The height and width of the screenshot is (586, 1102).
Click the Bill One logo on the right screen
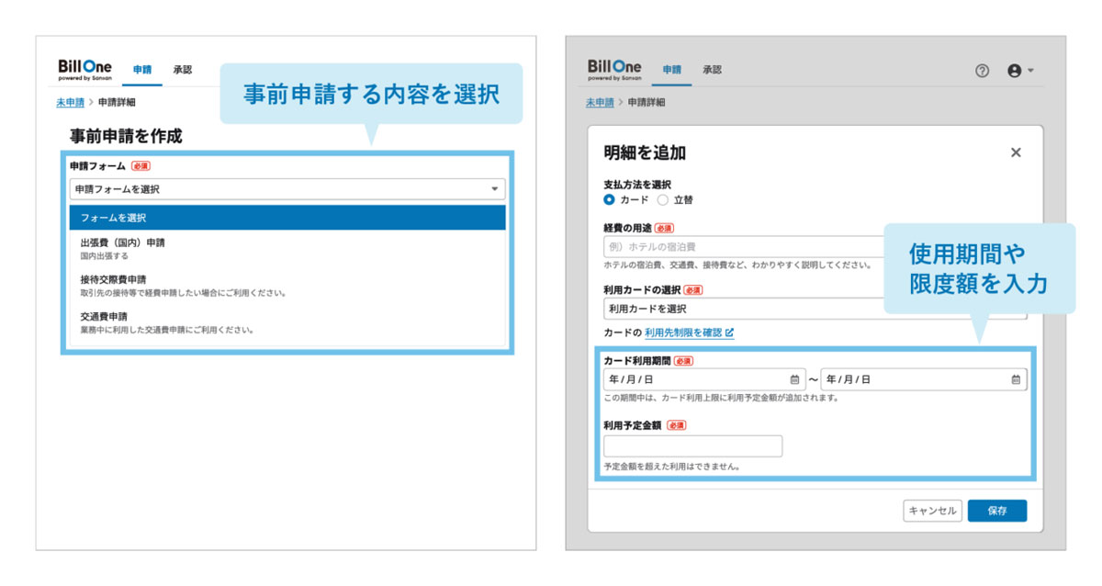[x=613, y=68]
